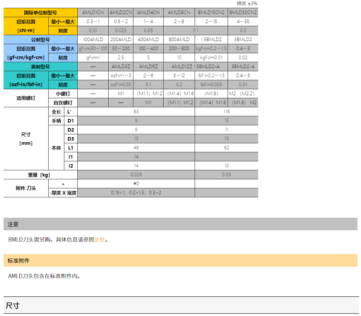Image resolution: width=361 pixels, height=316 pixels.
Task: Select the 适用螺钉 row header
Action: click(26, 98)
